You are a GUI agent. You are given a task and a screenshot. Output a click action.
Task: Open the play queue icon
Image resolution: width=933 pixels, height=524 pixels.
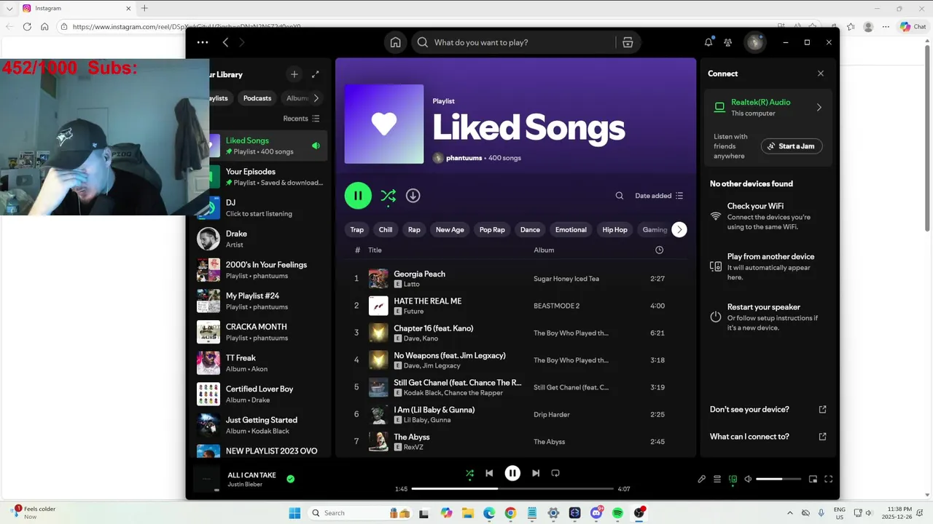(717, 479)
